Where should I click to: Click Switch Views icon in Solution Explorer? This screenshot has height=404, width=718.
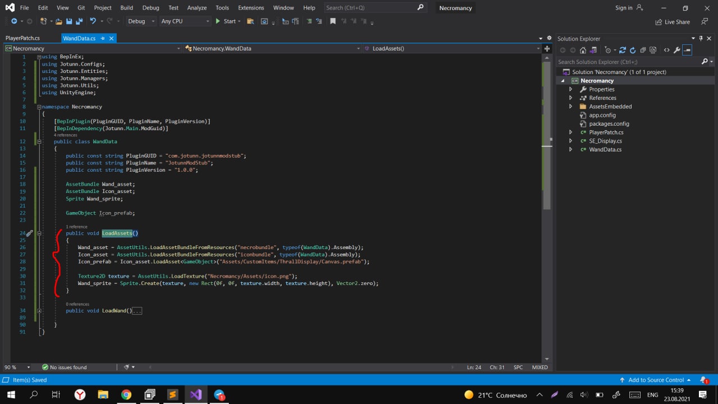(593, 50)
